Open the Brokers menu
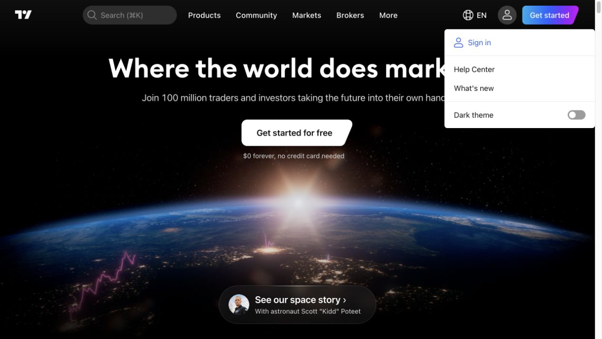The image size is (602, 339). tap(350, 15)
